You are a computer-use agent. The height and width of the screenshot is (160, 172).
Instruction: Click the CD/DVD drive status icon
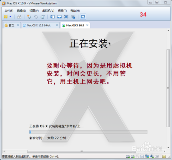138,156
